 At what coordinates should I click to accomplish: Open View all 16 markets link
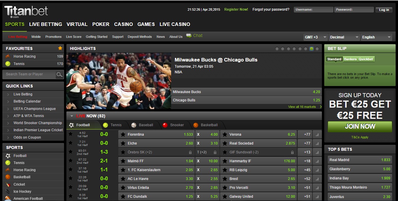tap(302, 107)
